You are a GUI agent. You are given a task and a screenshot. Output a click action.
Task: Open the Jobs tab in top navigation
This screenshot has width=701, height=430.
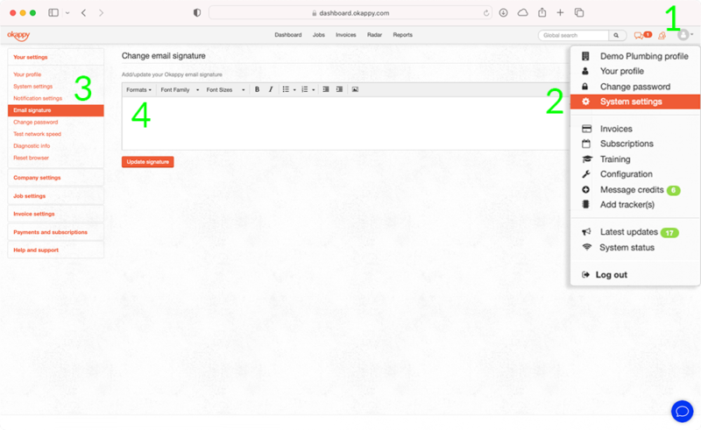pyautogui.click(x=318, y=35)
